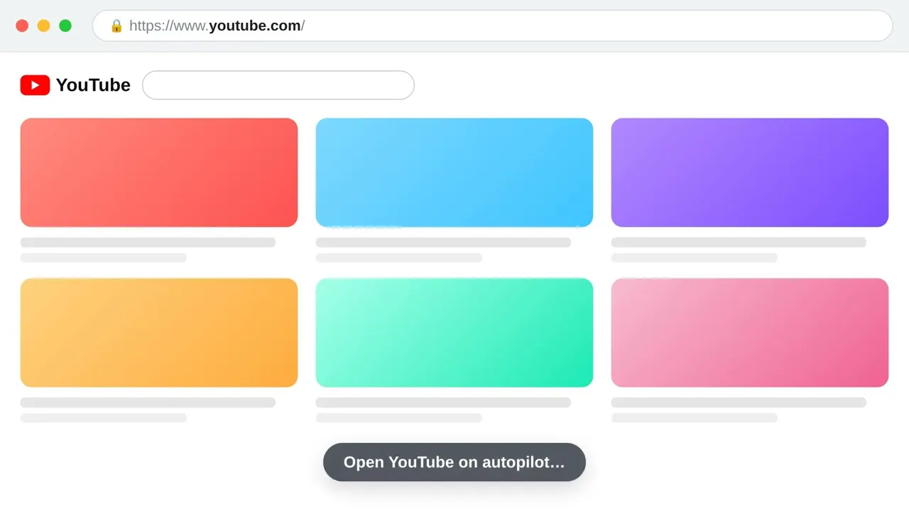Close the browser window with red button
The width and height of the screenshot is (909, 511).
(x=22, y=26)
